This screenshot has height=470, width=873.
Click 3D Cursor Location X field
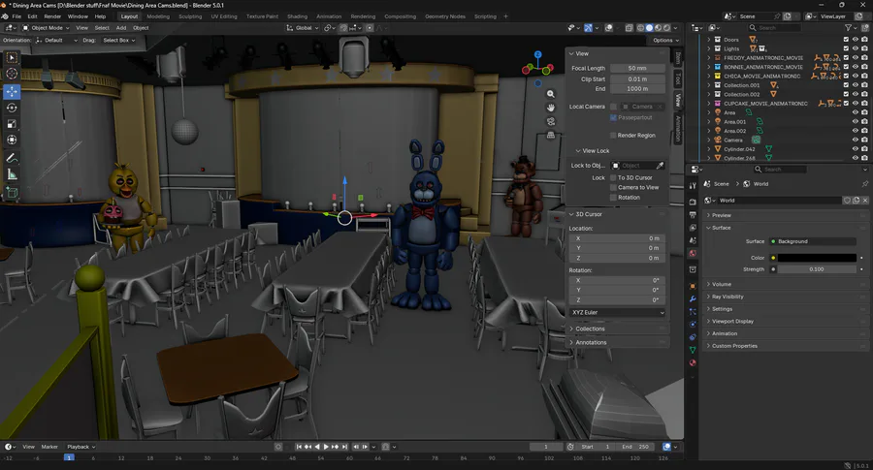click(x=617, y=238)
